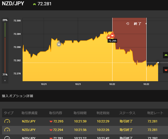The height and width of the screenshot is (139, 168).
Task: Select the gray trade marker on the chart
Action: pos(59,44)
